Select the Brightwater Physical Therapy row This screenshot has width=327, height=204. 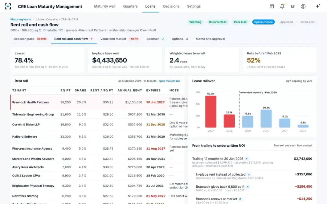pyautogui.click(x=97, y=186)
